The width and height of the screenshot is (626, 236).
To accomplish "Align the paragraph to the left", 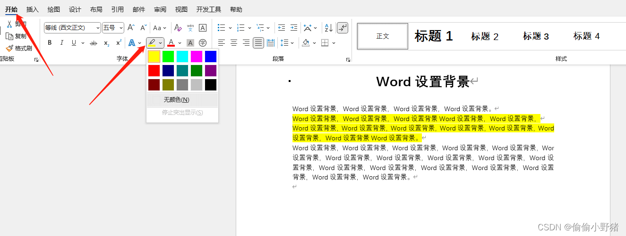I will (x=222, y=43).
